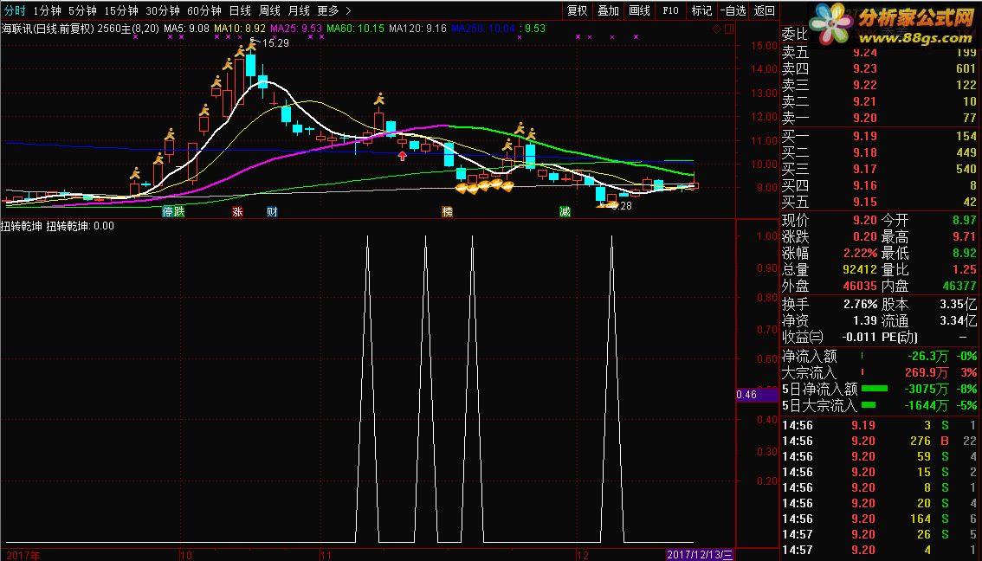The height and width of the screenshot is (561, 982).
Task: Click the 8.28 low price label
Action: tap(621, 205)
